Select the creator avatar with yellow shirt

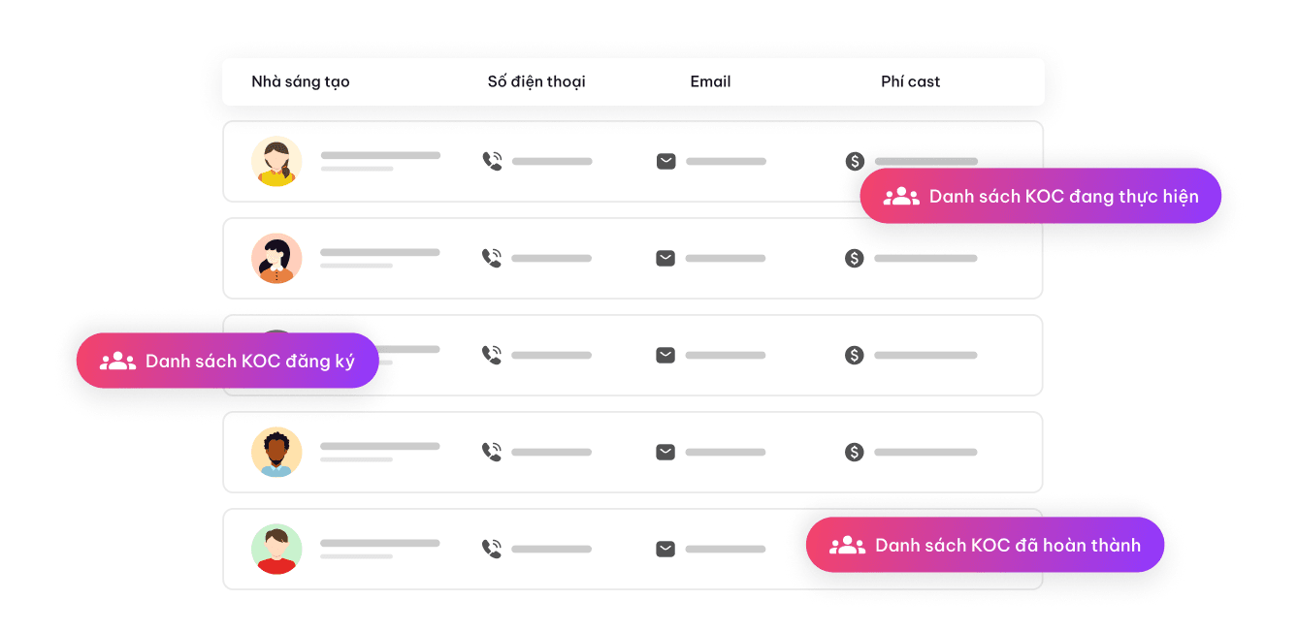tap(276, 161)
